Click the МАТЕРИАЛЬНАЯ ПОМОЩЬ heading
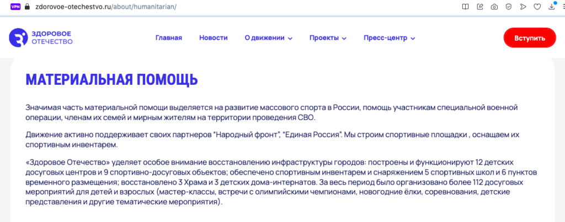565x222 pixels. [111, 79]
